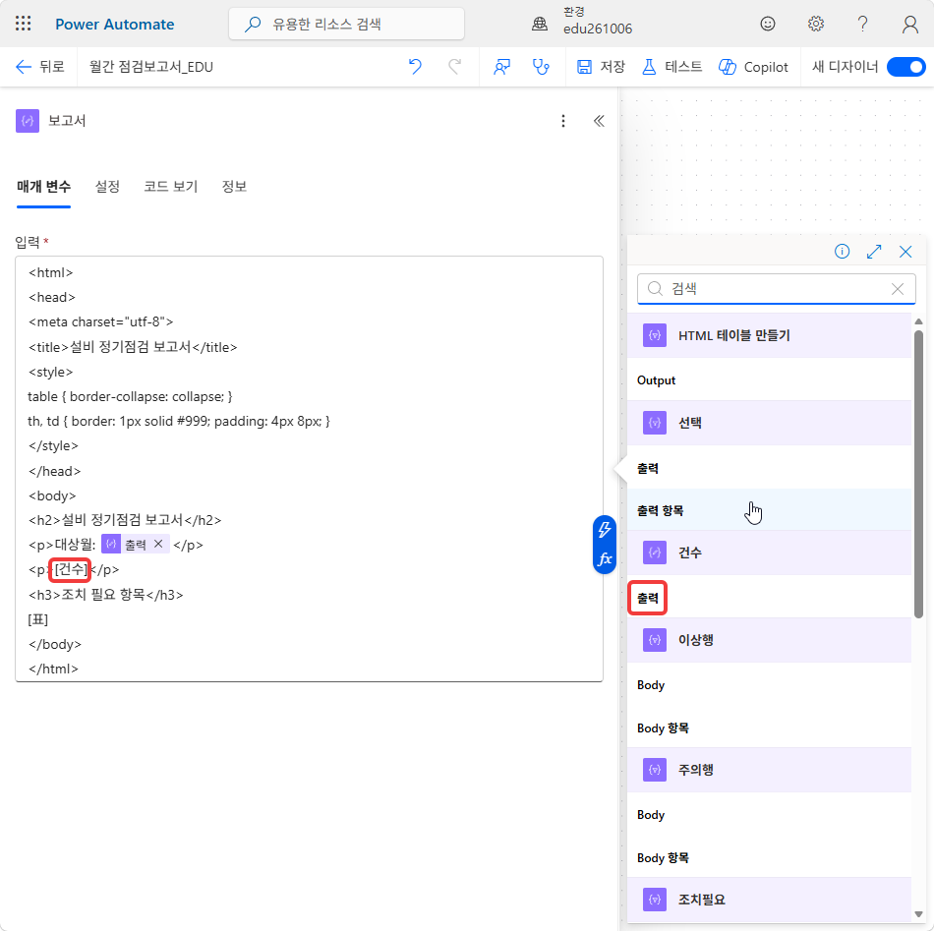Switch to the 매개 변수 tab

point(43,187)
